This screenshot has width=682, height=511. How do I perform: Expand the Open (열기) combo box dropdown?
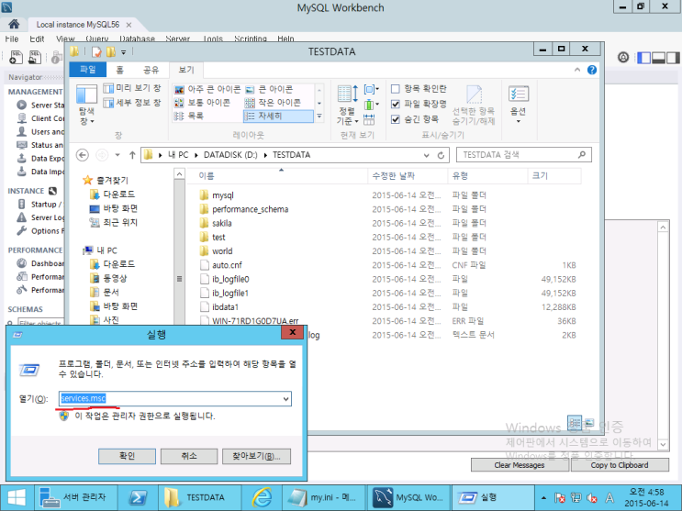coord(285,399)
